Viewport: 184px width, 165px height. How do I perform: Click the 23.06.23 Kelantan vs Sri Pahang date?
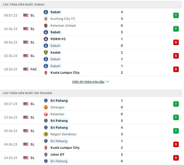tap(11, 117)
